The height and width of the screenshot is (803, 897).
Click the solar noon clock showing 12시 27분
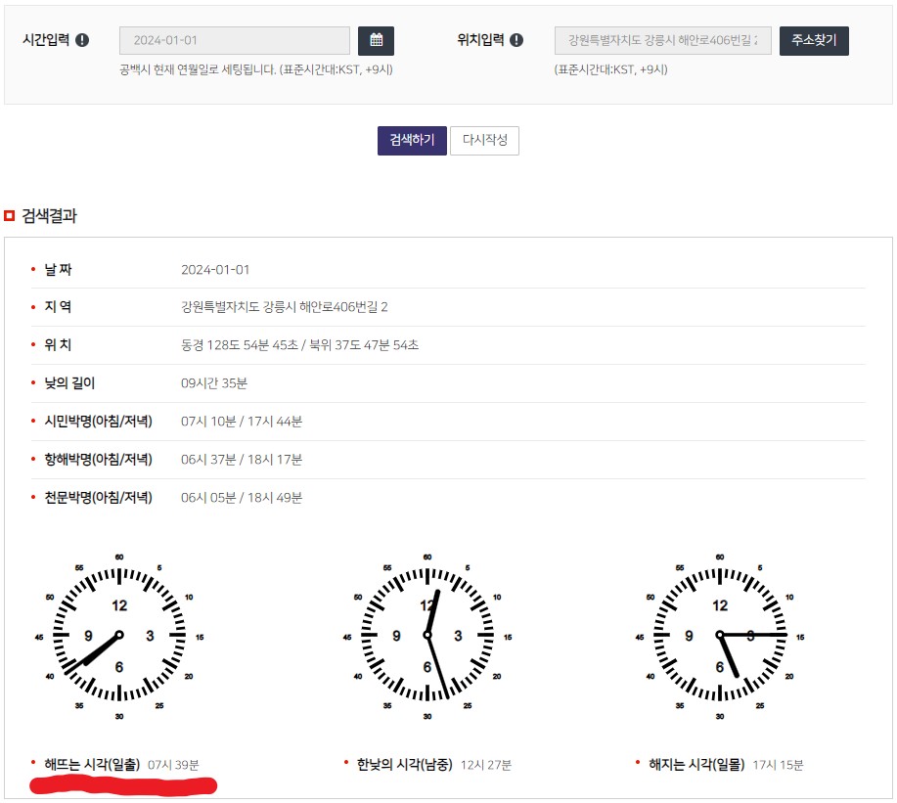[427, 634]
